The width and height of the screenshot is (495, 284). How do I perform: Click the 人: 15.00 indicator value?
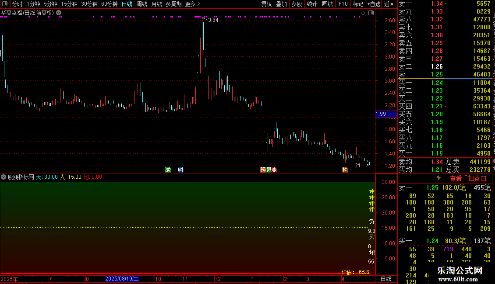[71, 177]
